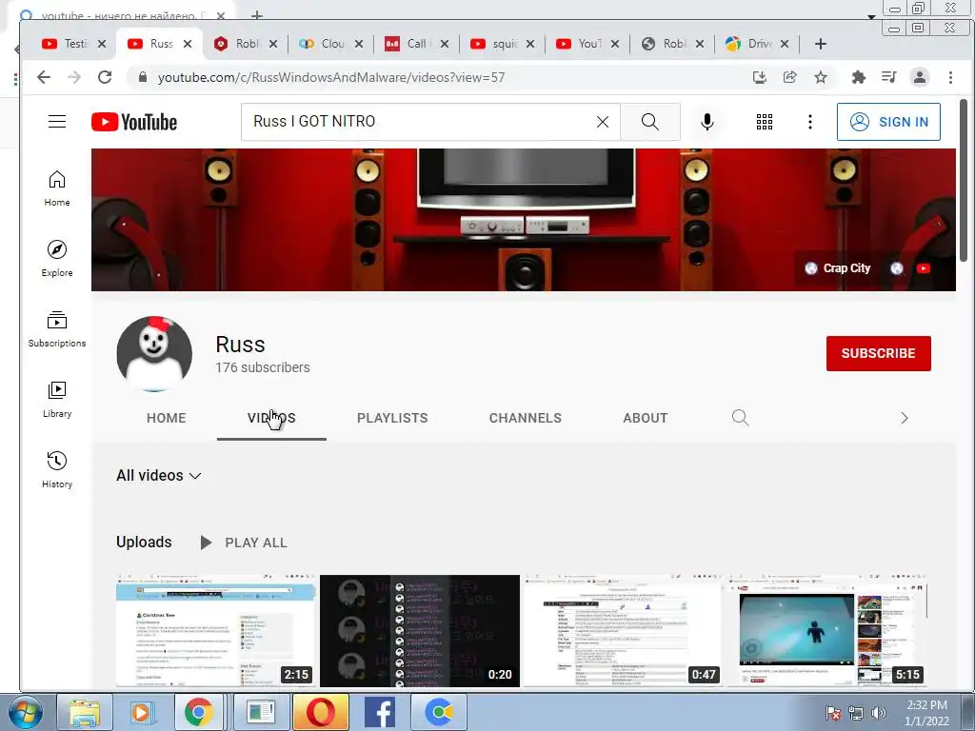Screen dimensions: 975x731
Task: Search within the Russ channel
Action: click(x=740, y=418)
